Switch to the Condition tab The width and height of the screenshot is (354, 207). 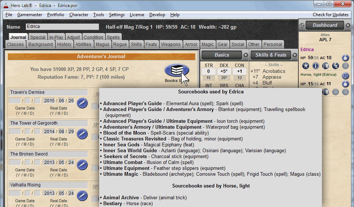click(x=93, y=38)
